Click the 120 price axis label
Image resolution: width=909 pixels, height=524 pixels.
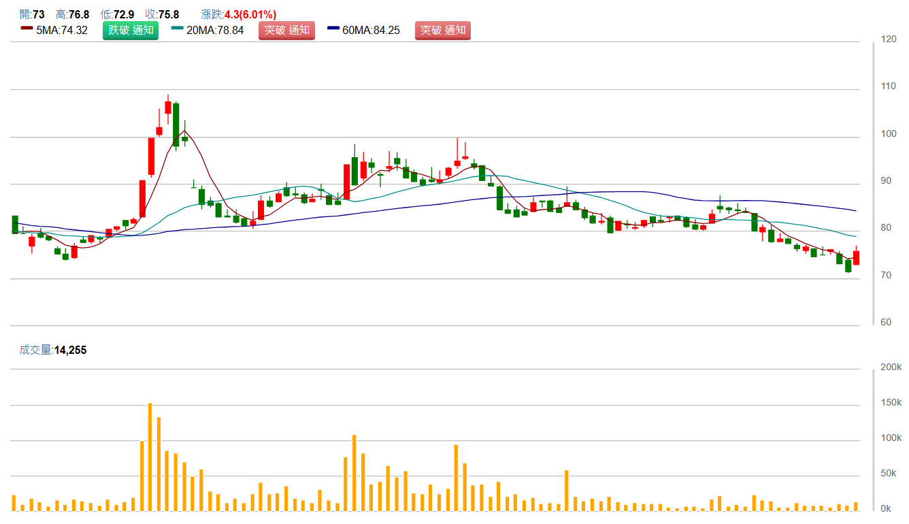click(x=888, y=39)
